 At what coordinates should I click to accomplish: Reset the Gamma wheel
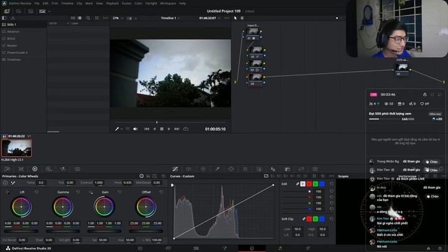coord(78,192)
